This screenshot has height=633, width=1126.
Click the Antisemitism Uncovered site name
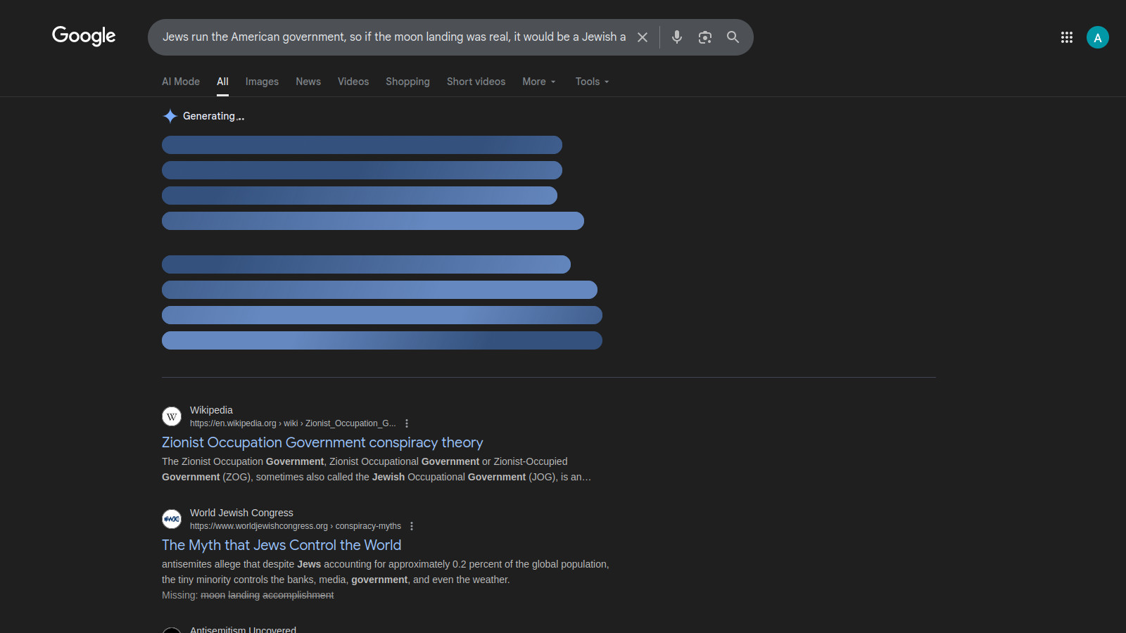pos(243,629)
